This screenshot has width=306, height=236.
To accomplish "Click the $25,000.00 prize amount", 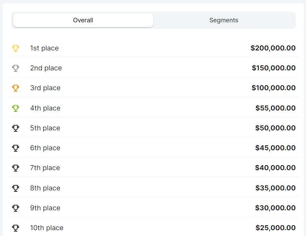I will coord(275,228).
